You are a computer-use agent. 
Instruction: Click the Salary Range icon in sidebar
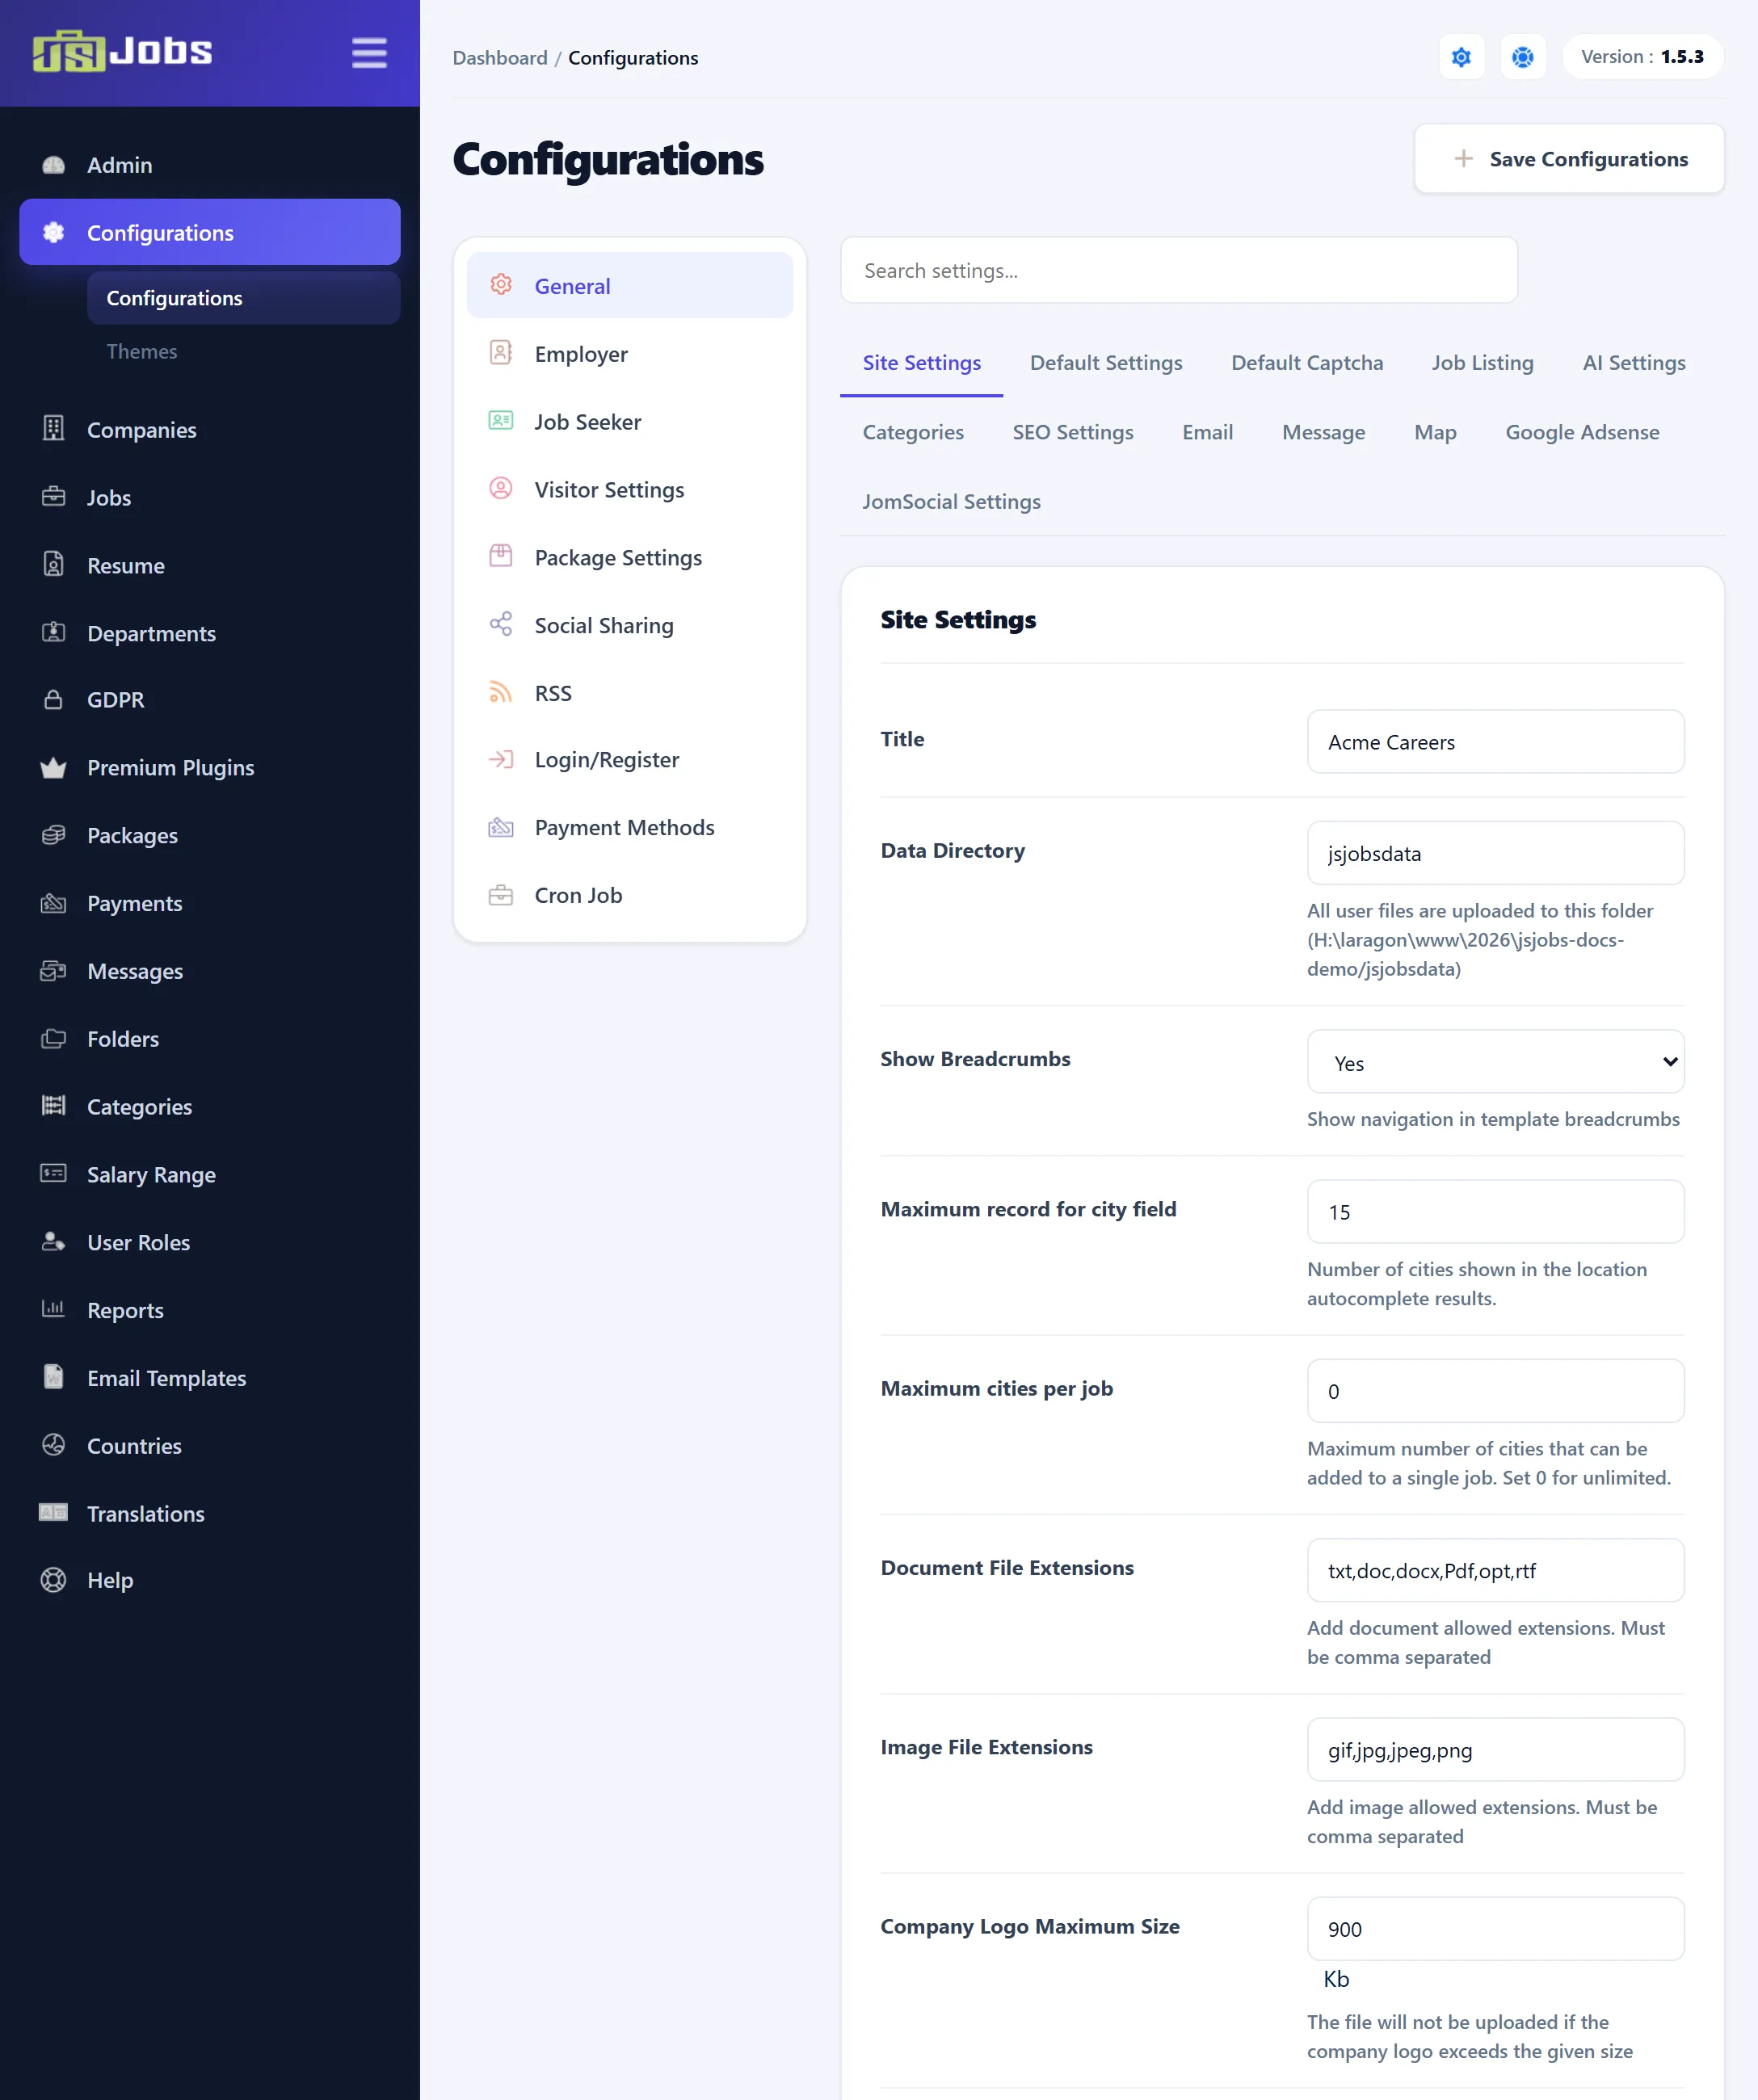pyautogui.click(x=54, y=1173)
